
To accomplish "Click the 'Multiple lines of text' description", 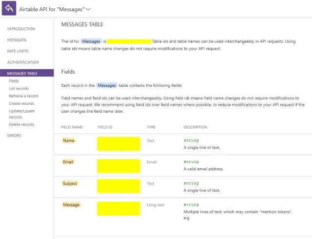I will [238, 215].
